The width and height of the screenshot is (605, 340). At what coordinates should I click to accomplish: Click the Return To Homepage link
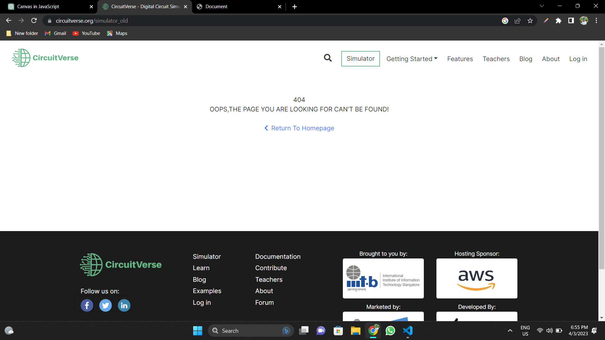(x=299, y=128)
